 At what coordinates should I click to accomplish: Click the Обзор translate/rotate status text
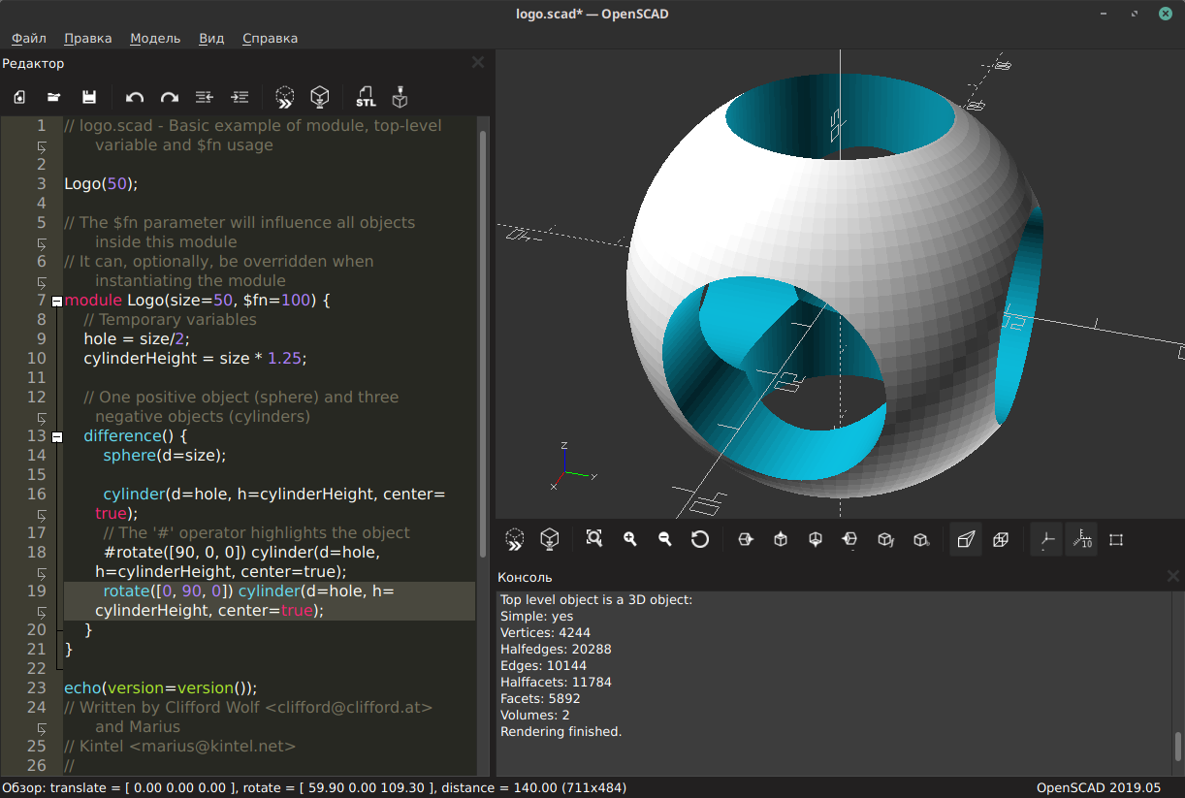tap(314, 787)
